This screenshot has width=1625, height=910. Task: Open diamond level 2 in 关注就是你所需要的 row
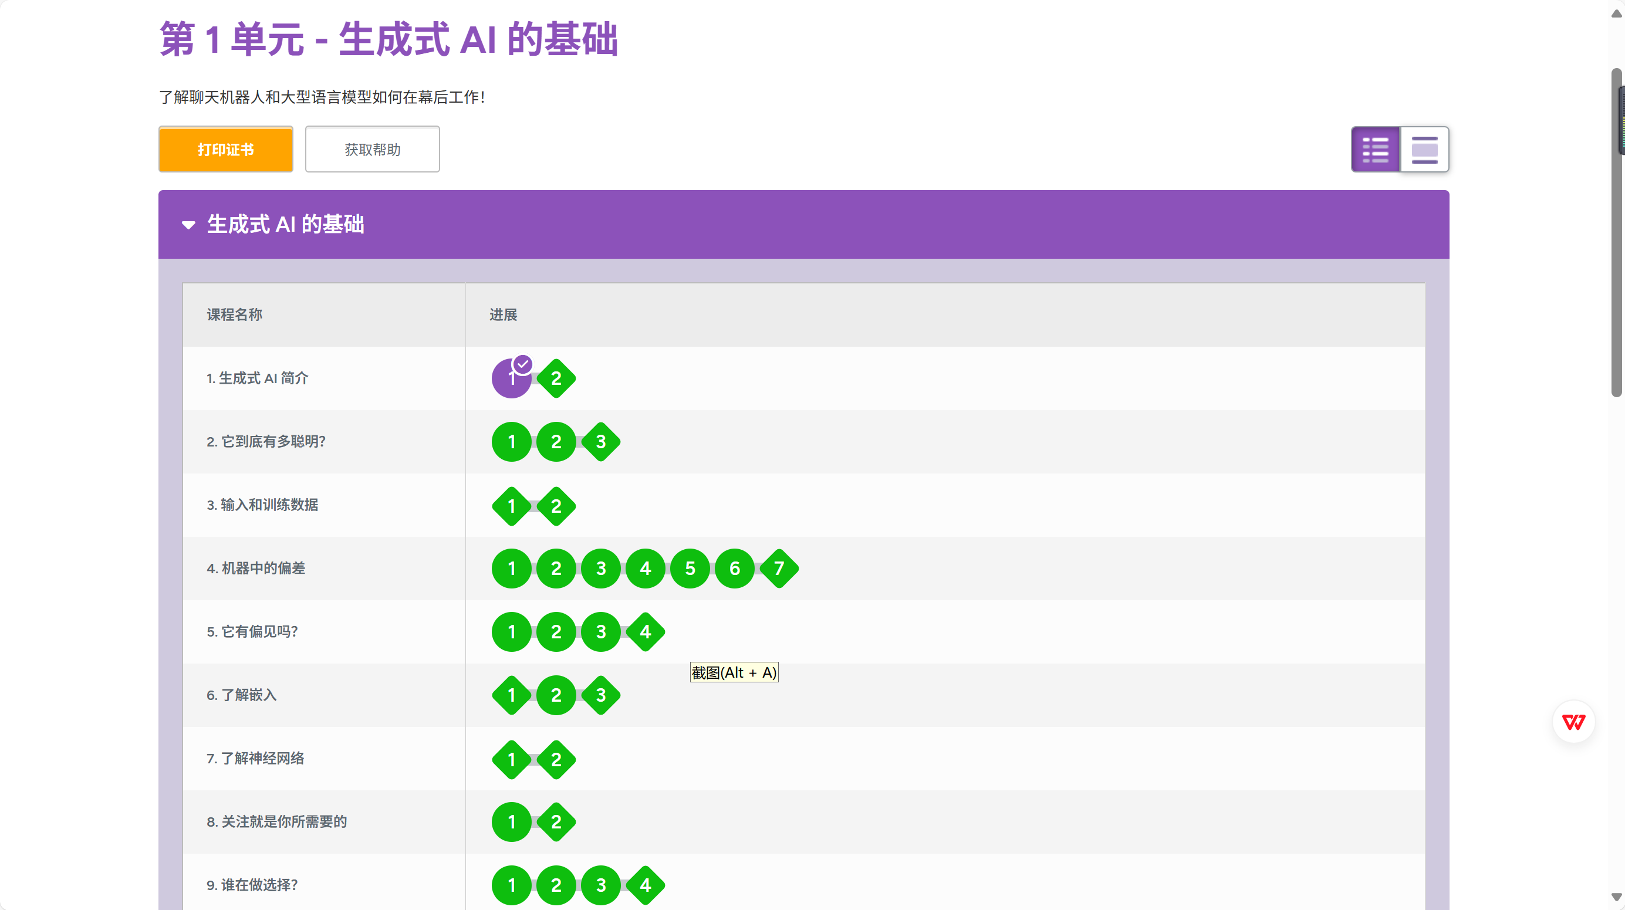pyautogui.click(x=556, y=822)
